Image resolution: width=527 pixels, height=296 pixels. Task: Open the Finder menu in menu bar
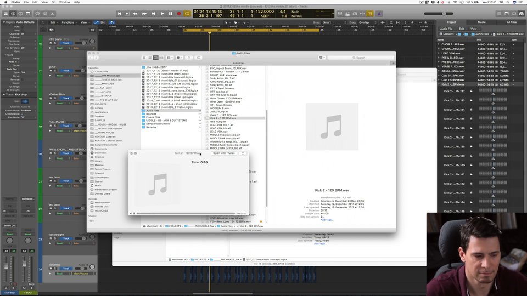tap(15, 2)
